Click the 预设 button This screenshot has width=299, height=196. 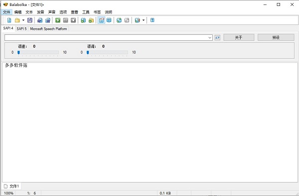tap(276, 37)
